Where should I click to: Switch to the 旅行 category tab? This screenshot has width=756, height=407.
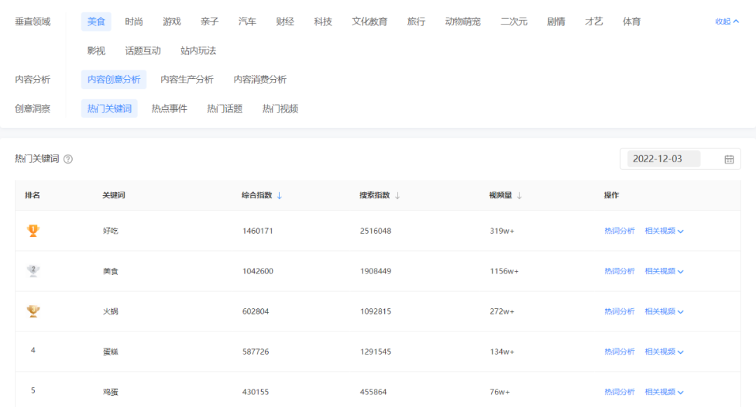pos(416,22)
